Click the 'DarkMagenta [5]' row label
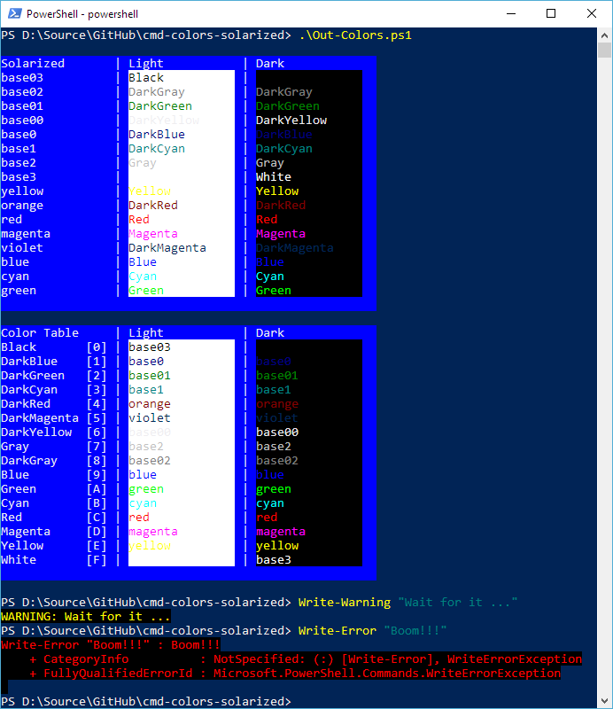Screen dimensions: 613x709 pos(54,418)
